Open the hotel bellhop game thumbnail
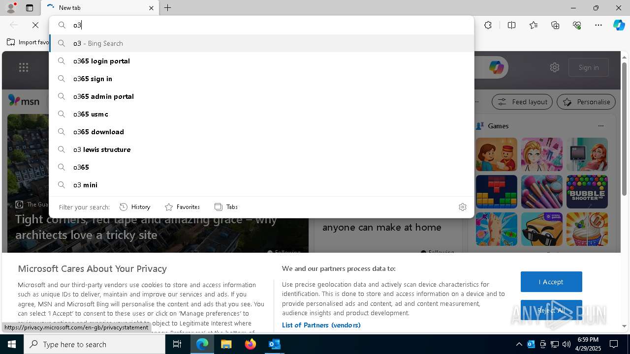 pyautogui.click(x=497, y=154)
